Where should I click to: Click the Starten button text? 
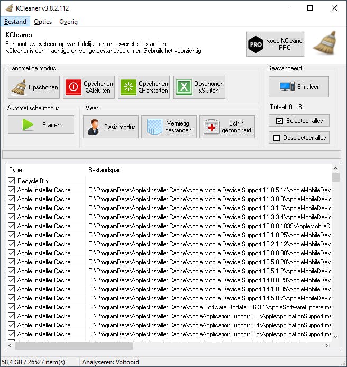(x=51, y=125)
